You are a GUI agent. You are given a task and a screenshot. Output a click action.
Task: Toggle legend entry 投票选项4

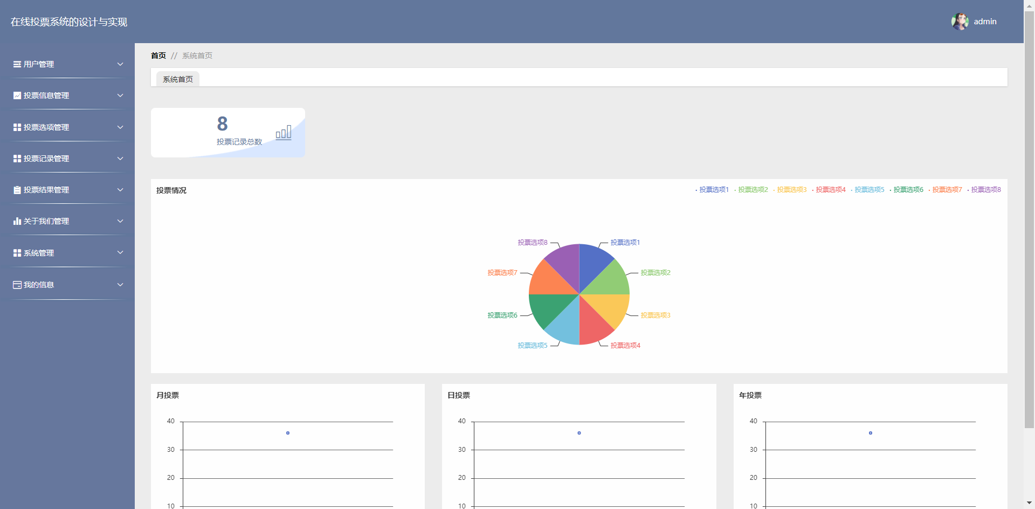[x=829, y=190]
